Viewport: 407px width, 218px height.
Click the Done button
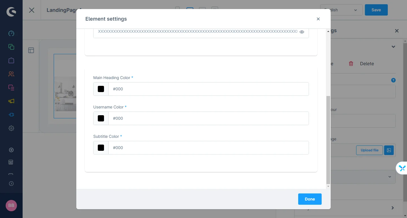(x=310, y=199)
